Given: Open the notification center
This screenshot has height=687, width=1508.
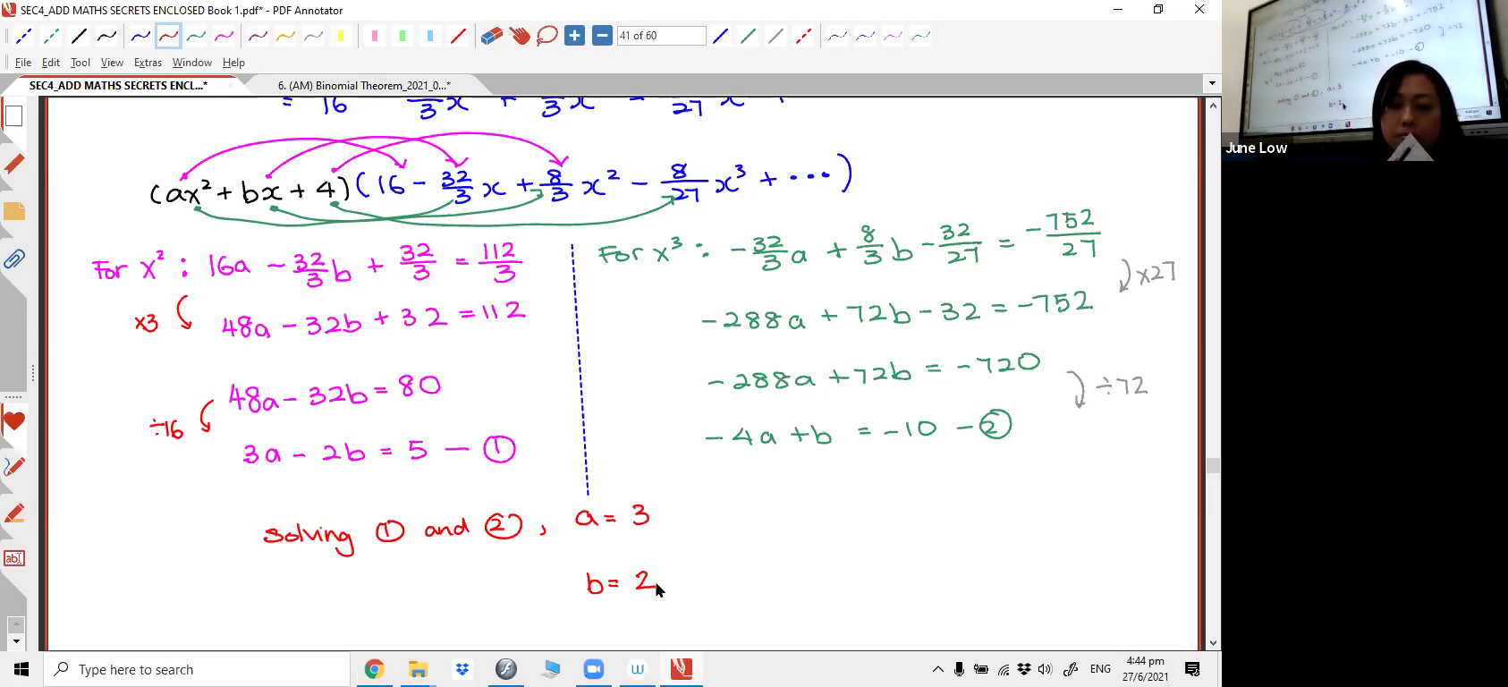Looking at the screenshot, I should point(1192,669).
